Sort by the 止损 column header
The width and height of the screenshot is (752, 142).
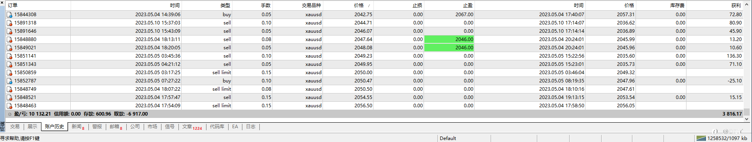(x=399, y=6)
